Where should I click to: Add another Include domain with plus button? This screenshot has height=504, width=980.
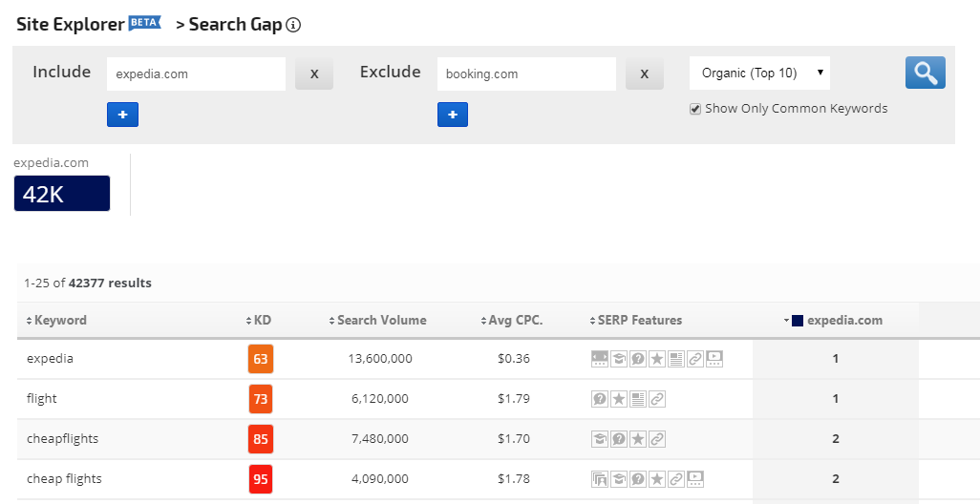(x=123, y=115)
